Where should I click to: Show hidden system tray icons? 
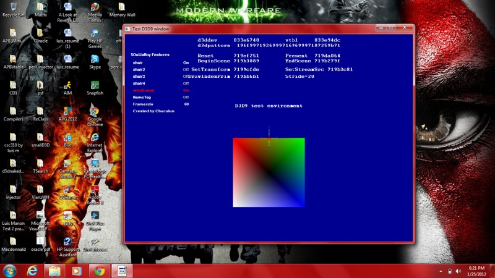pos(441,271)
